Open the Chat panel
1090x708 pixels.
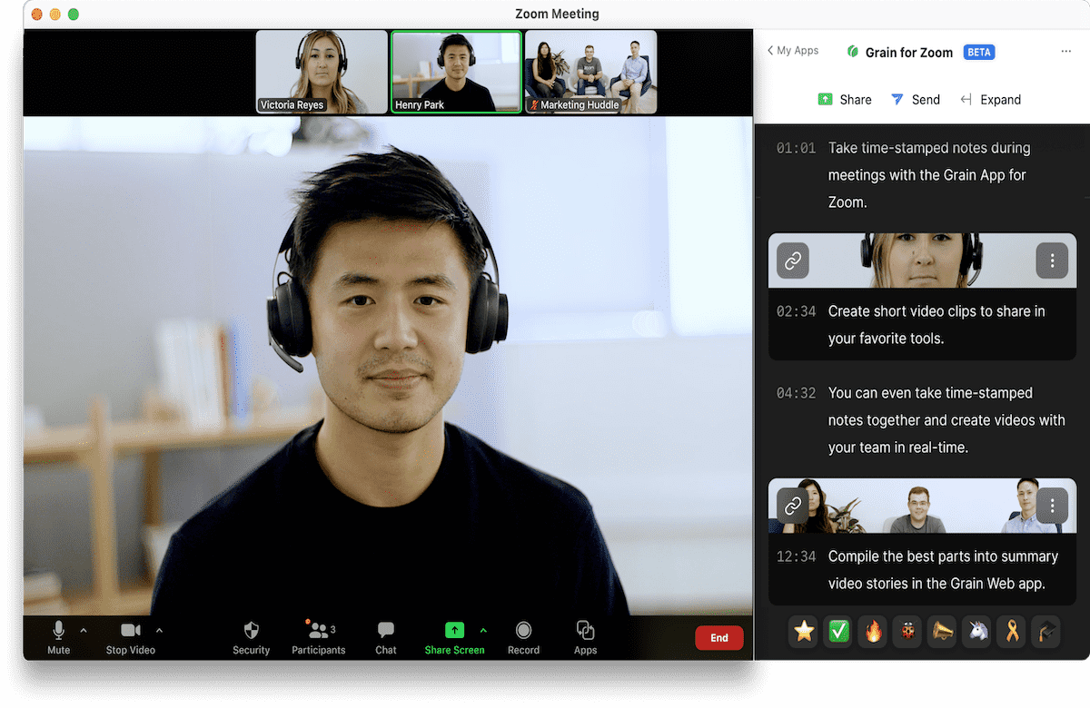pos(386,636)
